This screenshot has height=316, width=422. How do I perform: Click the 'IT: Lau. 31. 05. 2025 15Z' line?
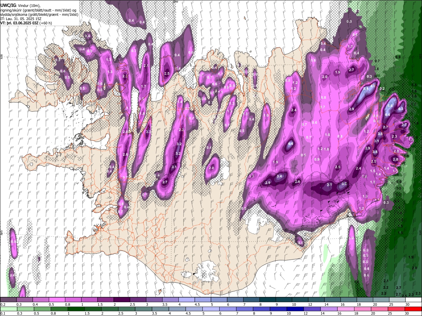click(21, 19)
